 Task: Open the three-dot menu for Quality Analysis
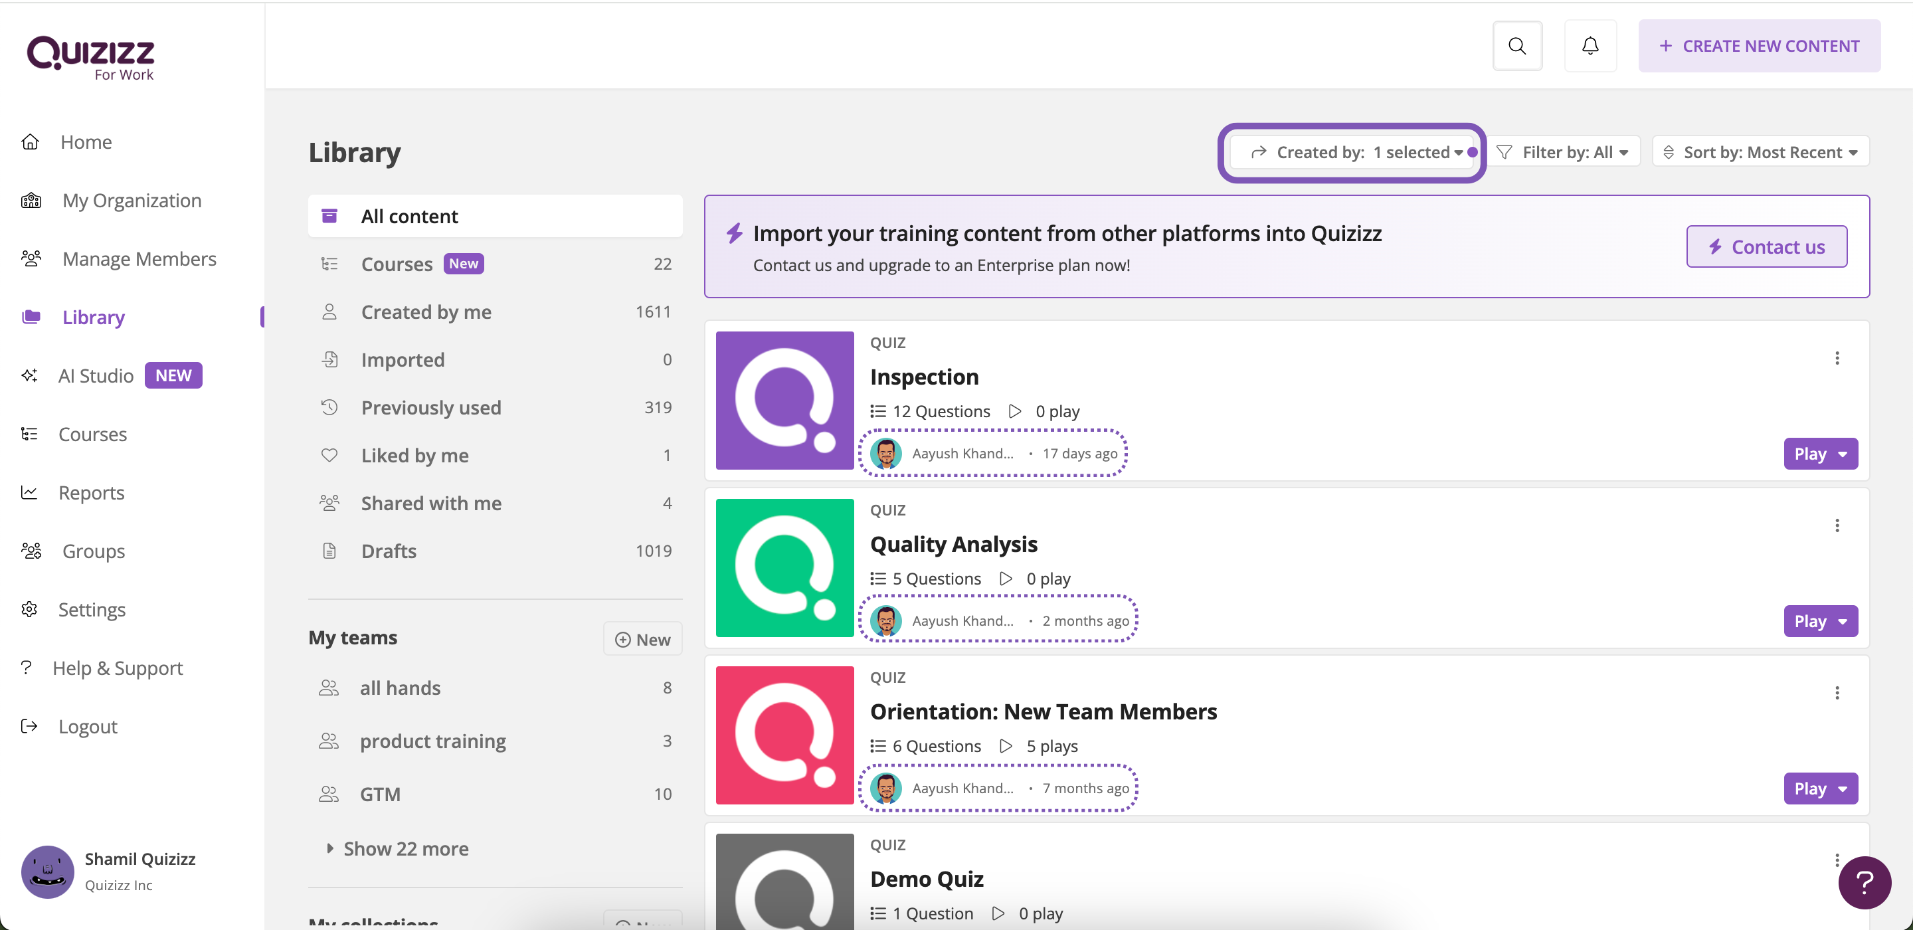click(x=1837, y=525)
